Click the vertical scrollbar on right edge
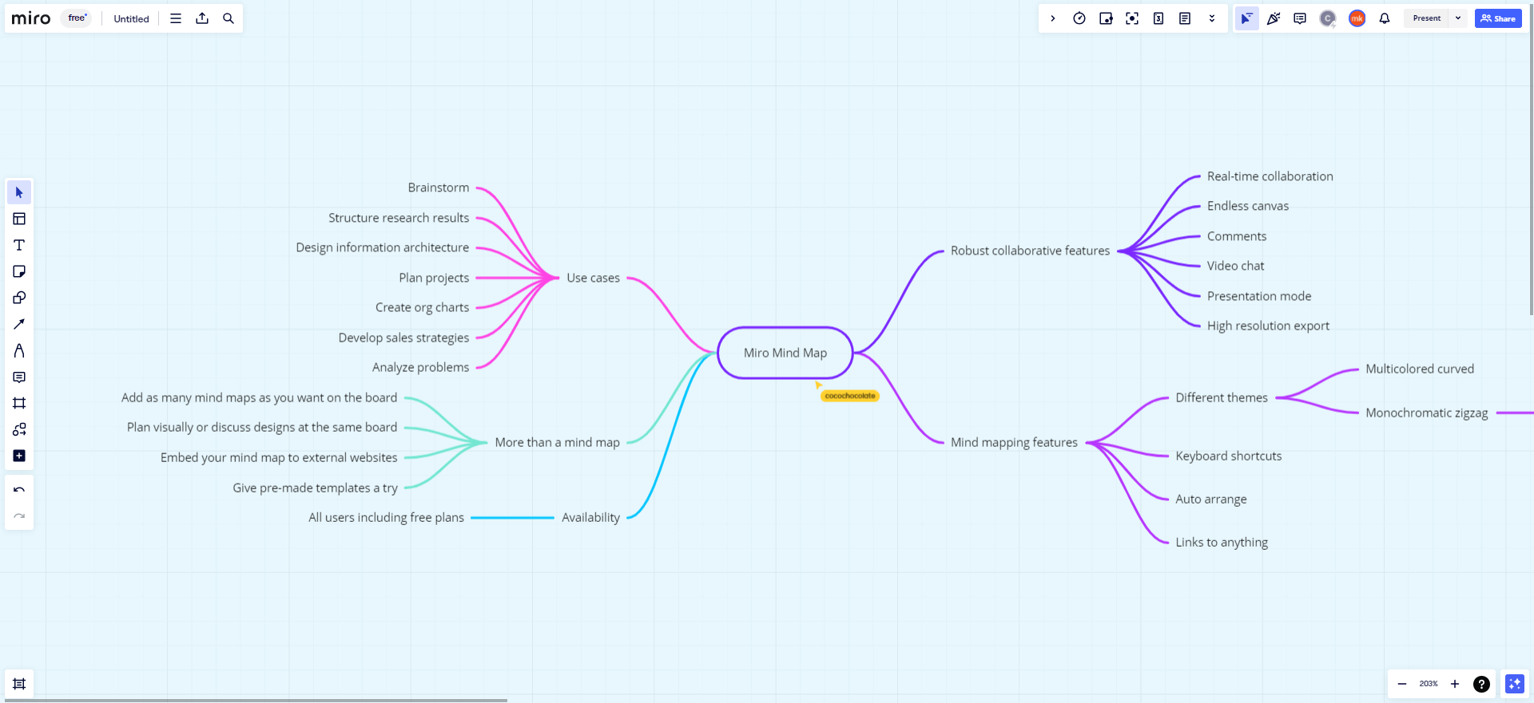 [1531, 160]
